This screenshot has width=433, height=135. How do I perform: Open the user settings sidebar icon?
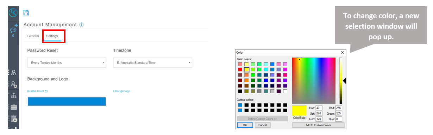pyautogui.click(x=14, y=84)
